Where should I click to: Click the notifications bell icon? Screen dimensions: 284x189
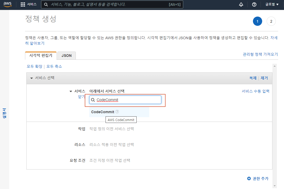241,4
